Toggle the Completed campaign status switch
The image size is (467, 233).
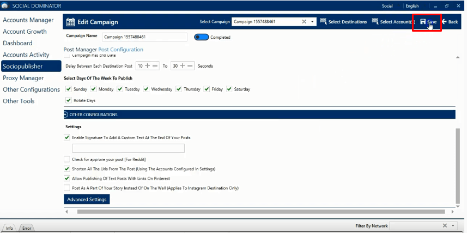201,37
